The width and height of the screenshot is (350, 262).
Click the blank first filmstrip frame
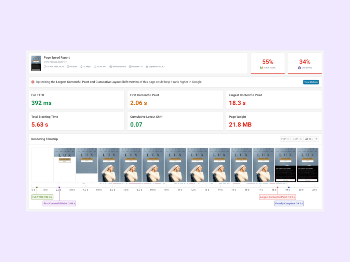(x=42, y=165)
